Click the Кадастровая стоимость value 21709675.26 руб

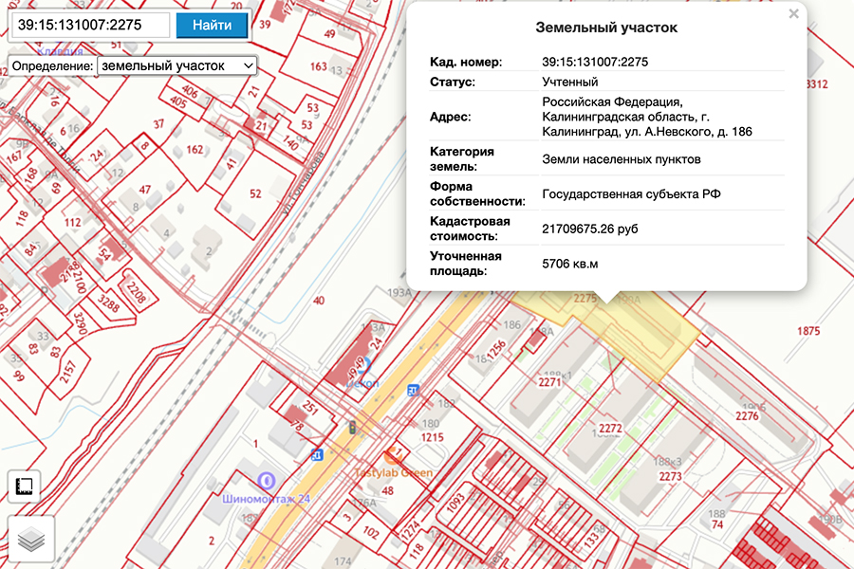tap(589, 229)
